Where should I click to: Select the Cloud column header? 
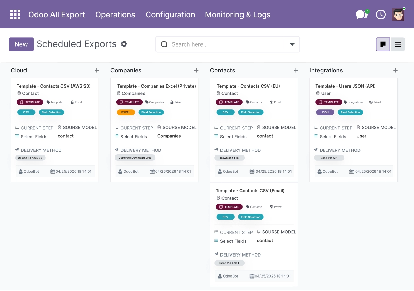click(19, 70)
